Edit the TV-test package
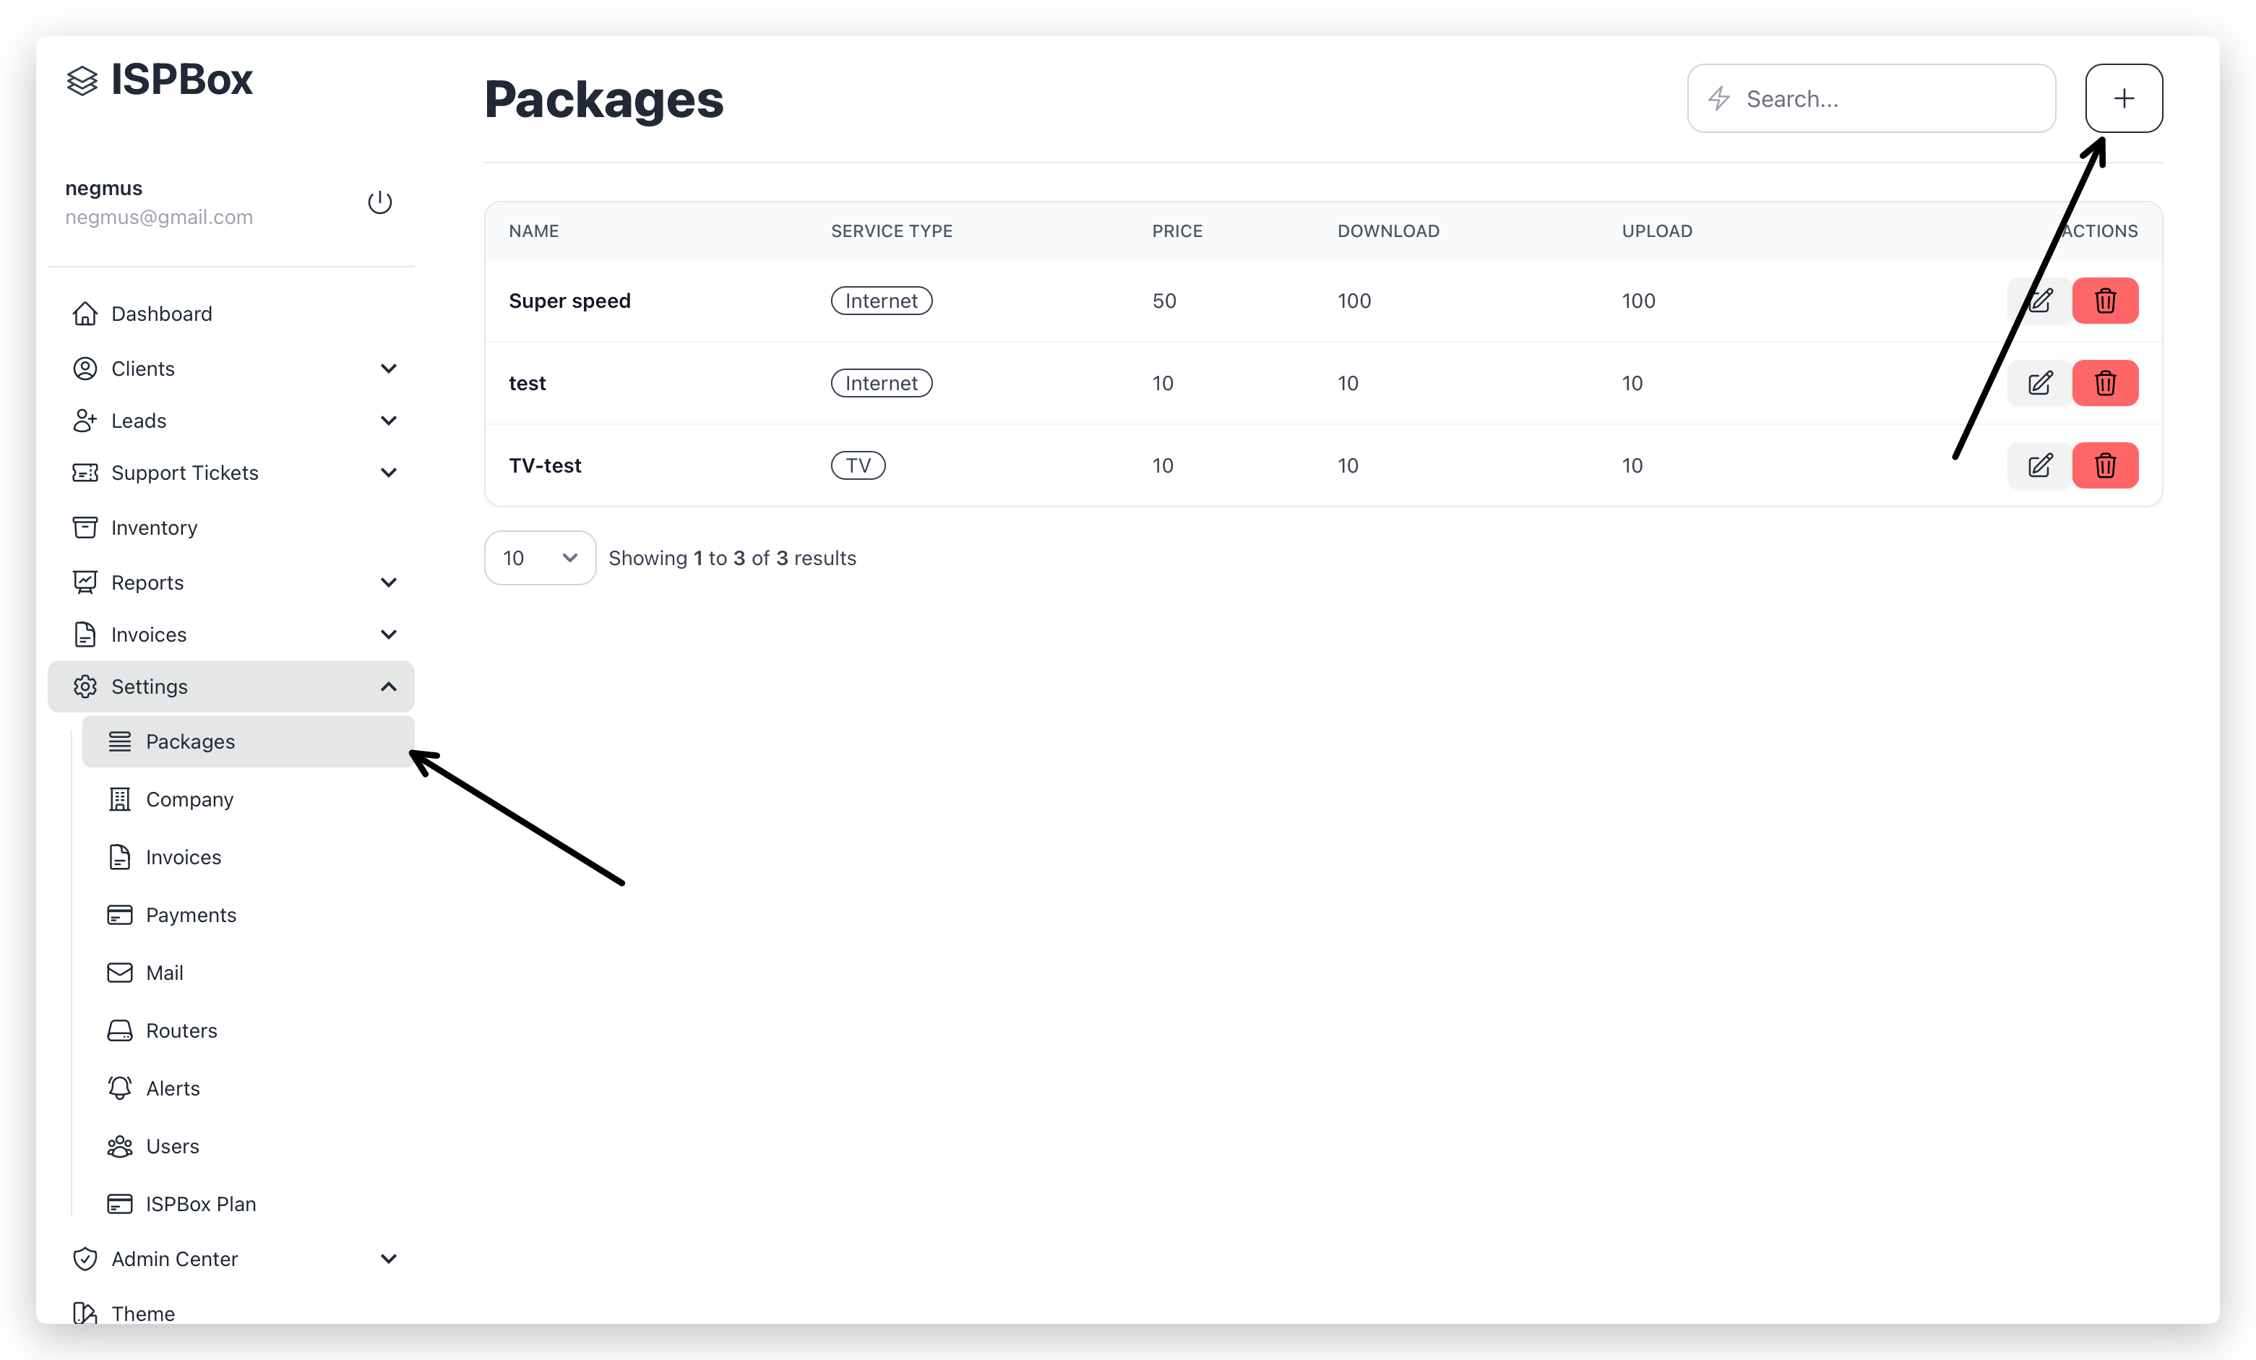The width and height of the screenshot is (2256, 1360). pyautogui.click(x=2039, y=465)
